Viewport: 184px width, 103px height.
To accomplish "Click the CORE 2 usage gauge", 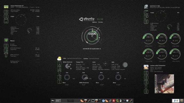I will 175,39.
